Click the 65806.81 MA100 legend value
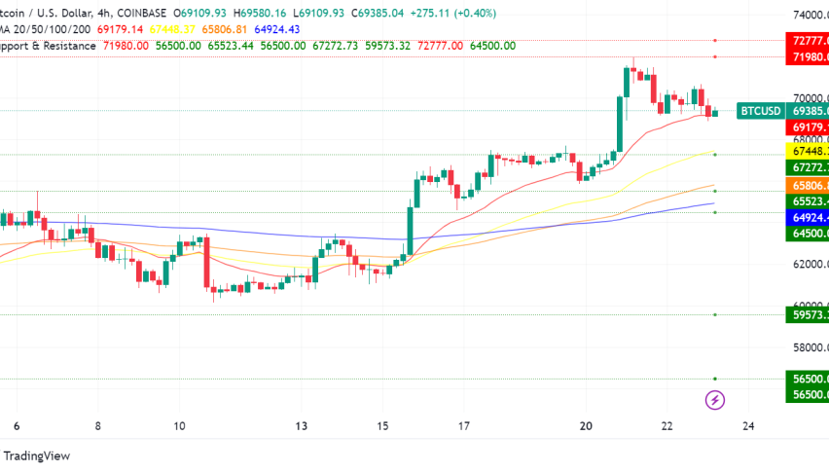829x472 pixels. tap(224, 29)
